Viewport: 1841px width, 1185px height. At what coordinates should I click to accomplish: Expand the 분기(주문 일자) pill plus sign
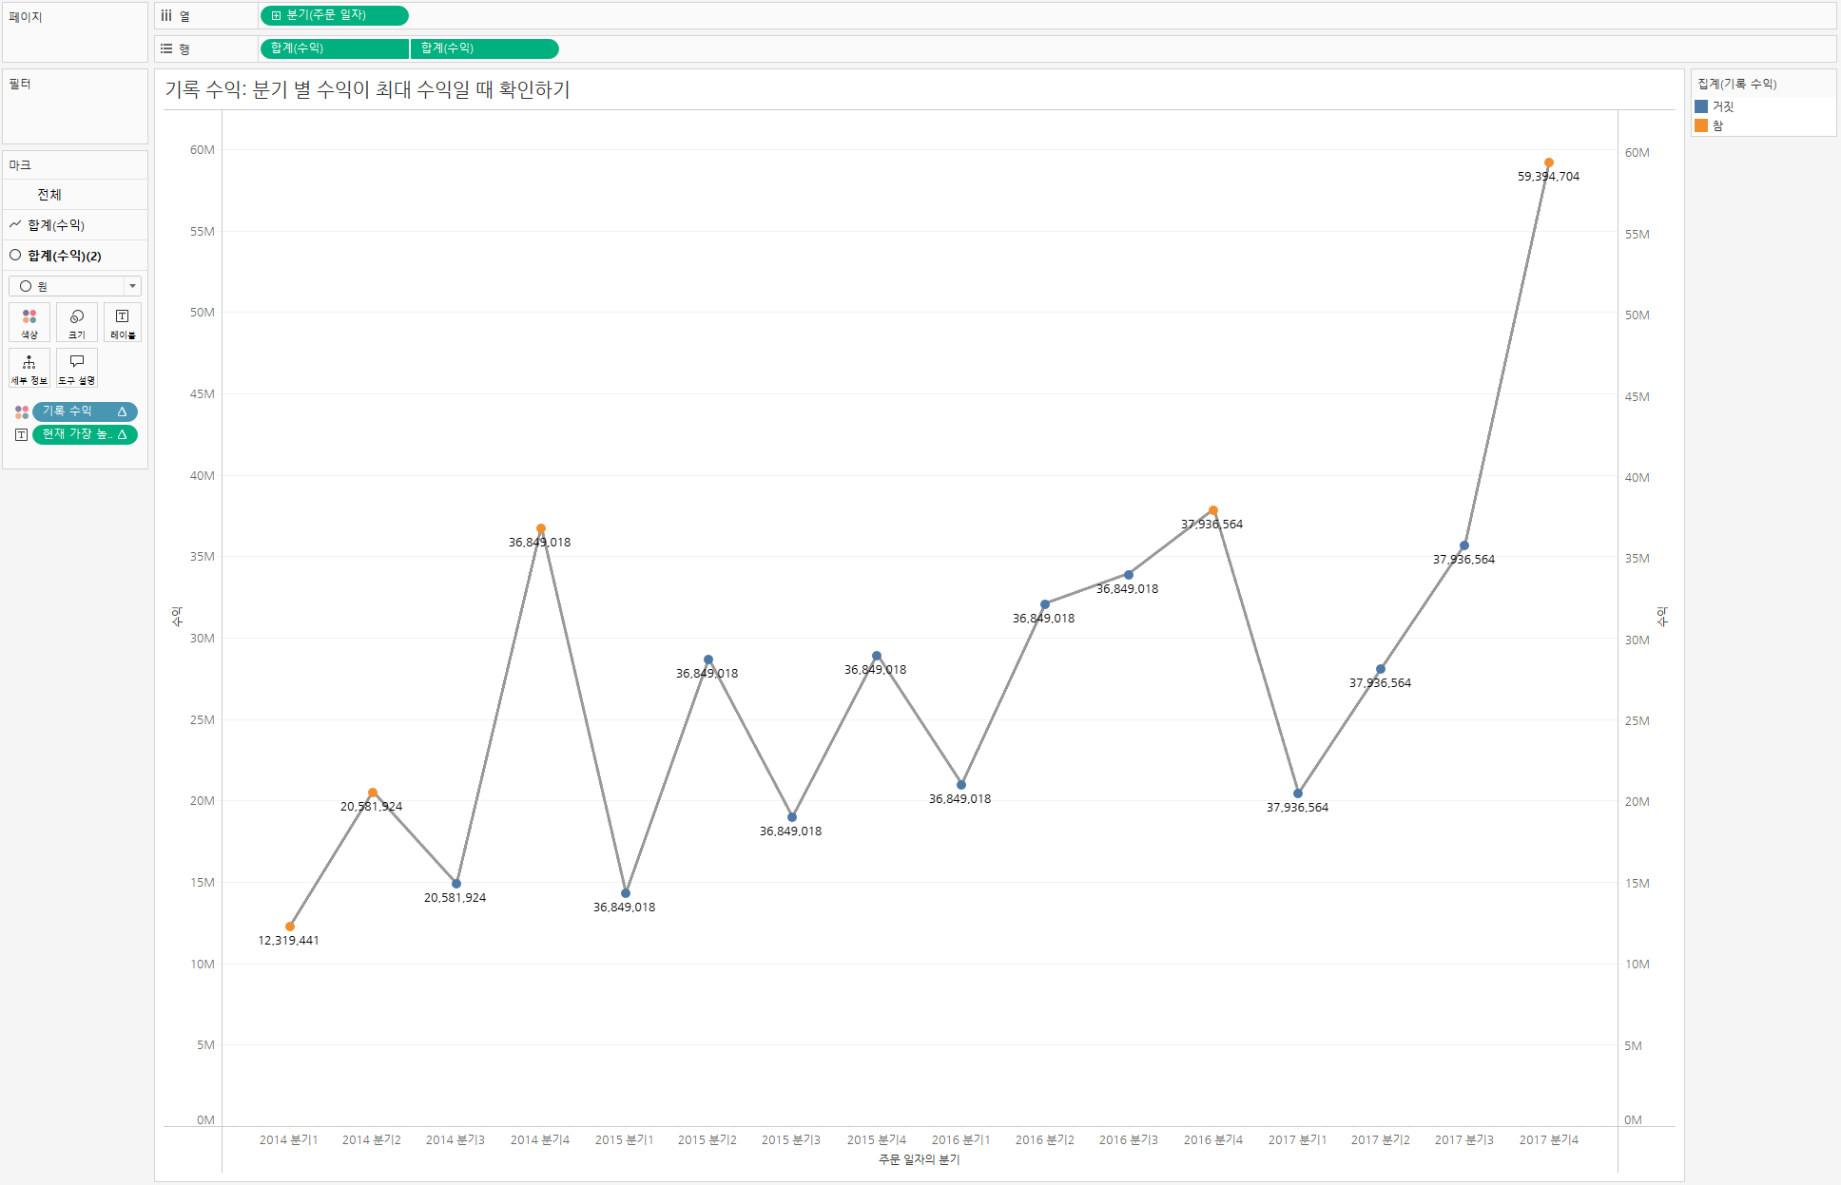(x=276, y=16)
